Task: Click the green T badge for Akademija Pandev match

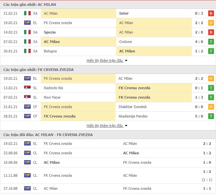Action: click(x=211, y=116)
